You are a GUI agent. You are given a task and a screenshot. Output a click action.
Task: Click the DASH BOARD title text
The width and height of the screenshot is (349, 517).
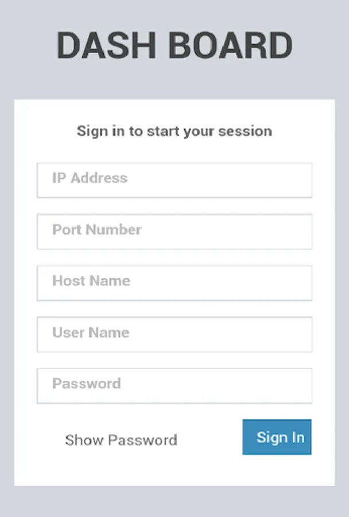click(x=174, y=46)
